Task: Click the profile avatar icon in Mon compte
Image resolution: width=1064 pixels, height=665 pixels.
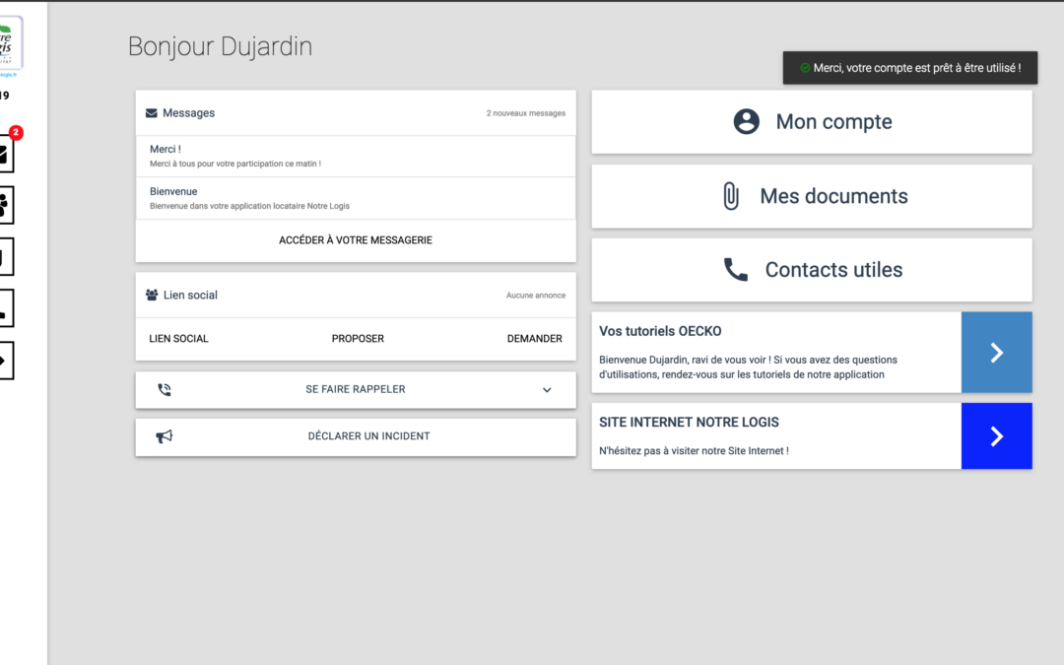Action: 747,122
